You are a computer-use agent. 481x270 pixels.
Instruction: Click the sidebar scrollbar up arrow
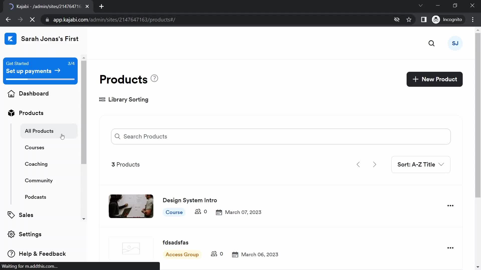pos(84,58)
